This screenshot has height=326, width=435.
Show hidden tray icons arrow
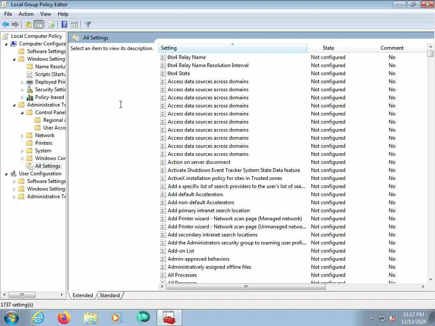click(371, 318)
